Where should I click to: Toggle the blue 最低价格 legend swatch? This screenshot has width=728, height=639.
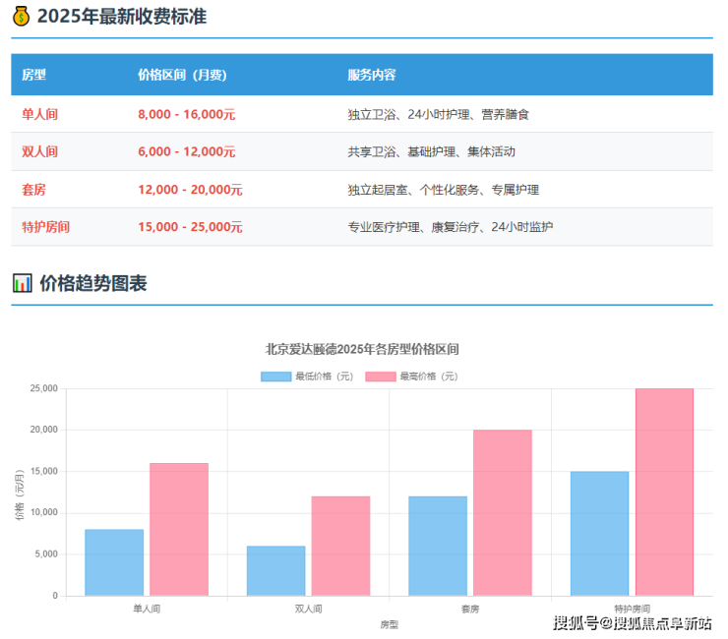(275, 377)
